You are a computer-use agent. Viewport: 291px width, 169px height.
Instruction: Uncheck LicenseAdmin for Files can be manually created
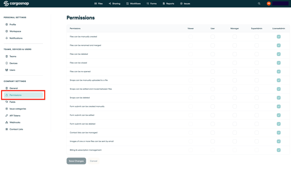click(278, 36)
